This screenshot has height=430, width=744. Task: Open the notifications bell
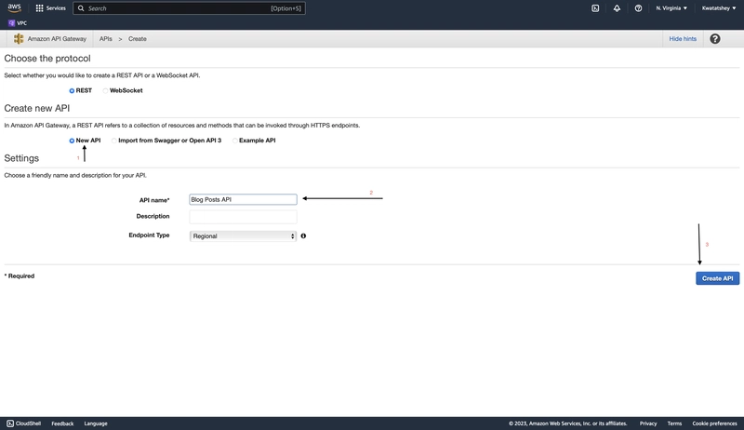point(617,8)
